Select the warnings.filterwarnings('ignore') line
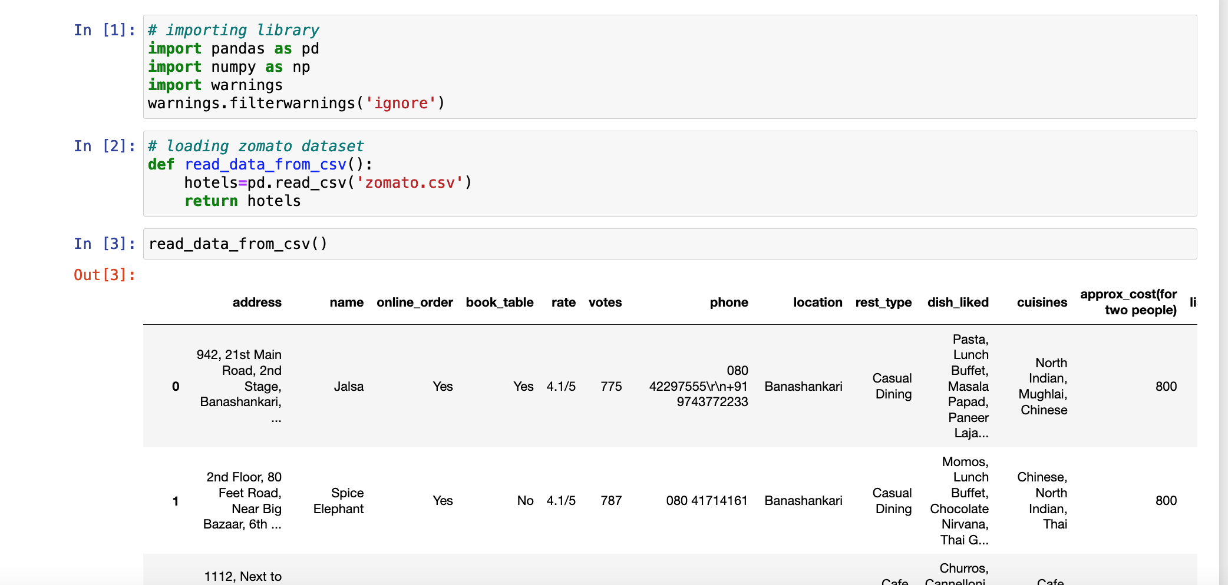The width and height of the screenshot is (1228, 585). point(296,103)
